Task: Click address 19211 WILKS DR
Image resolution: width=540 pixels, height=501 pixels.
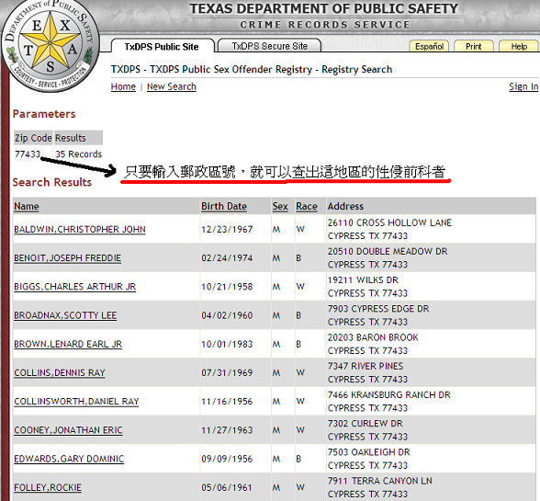Action: point(363,280)
